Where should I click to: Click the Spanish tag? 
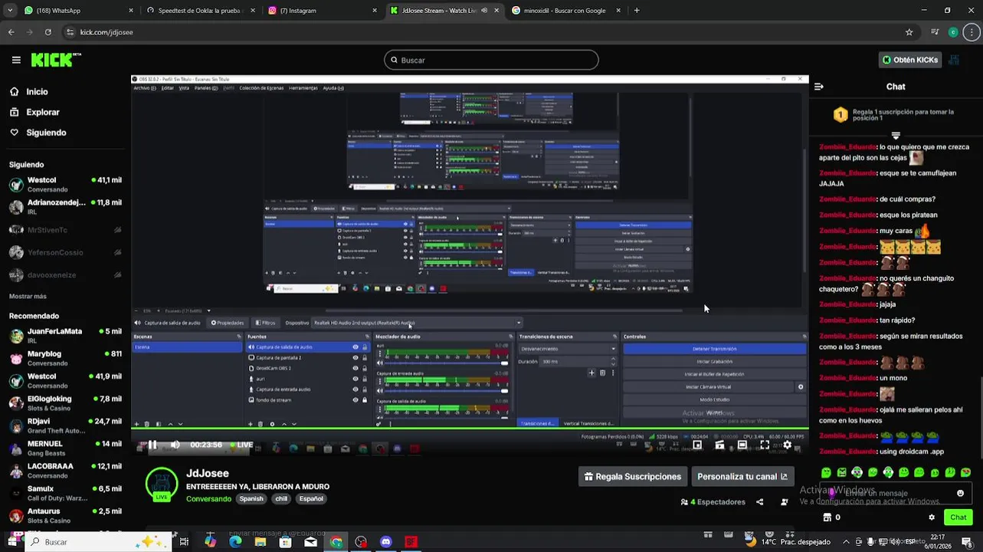click(x=251, y=498)
